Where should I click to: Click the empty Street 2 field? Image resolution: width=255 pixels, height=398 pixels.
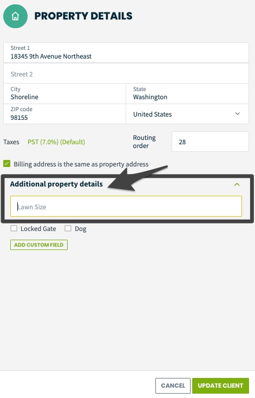(x=126, y=73)
